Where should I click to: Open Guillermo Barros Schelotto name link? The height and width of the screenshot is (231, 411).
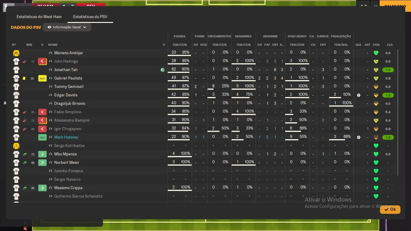coord(78,196)
